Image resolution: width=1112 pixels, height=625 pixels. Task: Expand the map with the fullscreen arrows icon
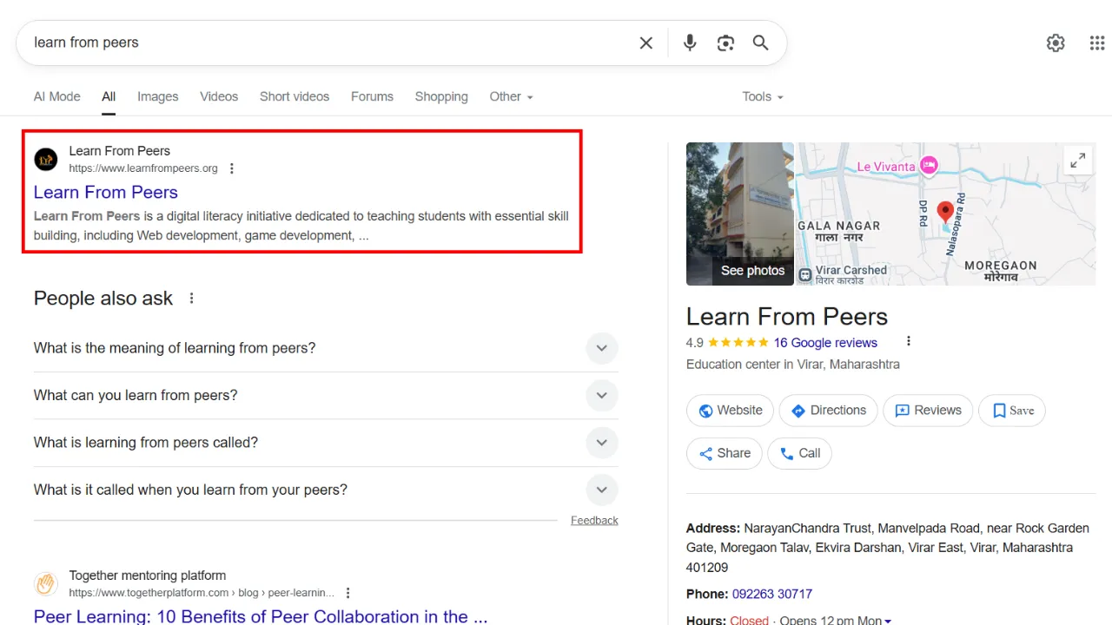1078,161
